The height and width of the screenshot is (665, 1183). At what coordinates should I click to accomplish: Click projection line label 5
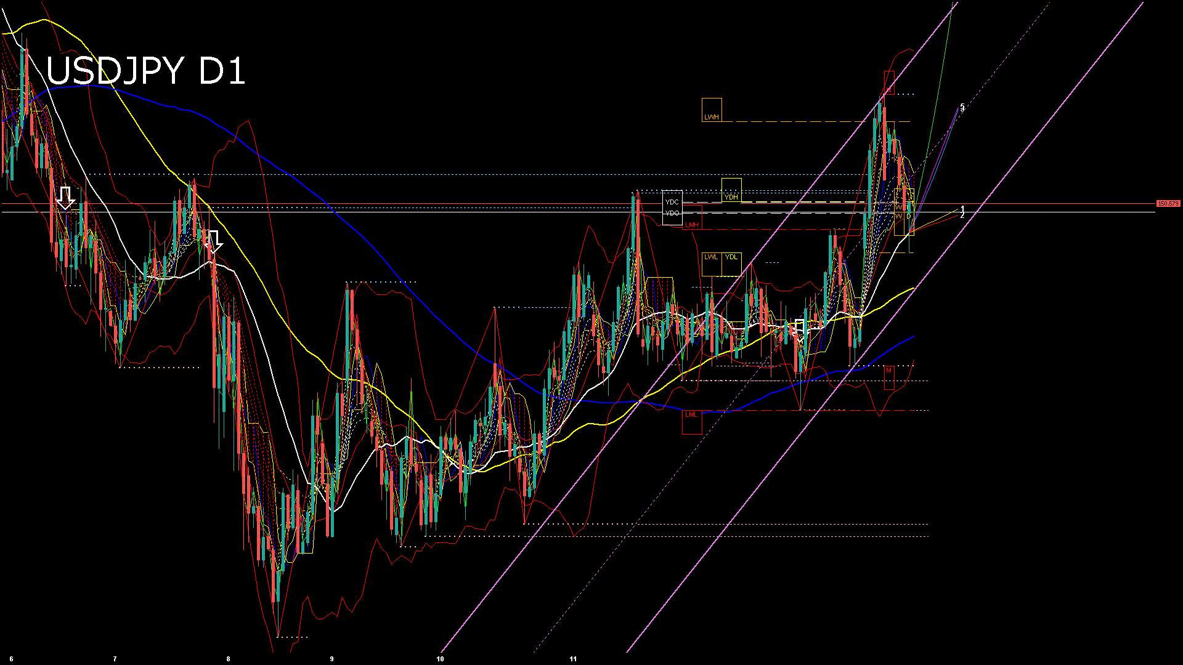coord(962,106)
